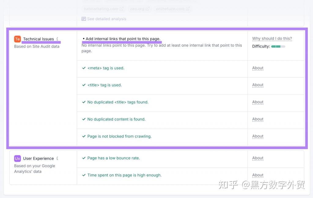
Task: Open the Why should I do this link
Action: (x=272, y=38)
